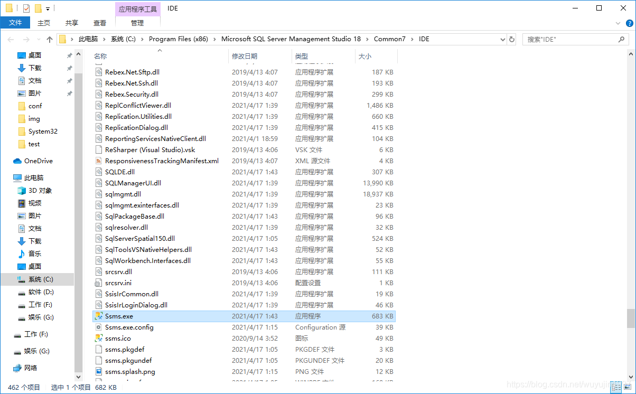The height and width of the screenshot is (394, 636).
Task: Open the 查看 ribbon tab
Action: pyautogui.click(x=100, y=23)
